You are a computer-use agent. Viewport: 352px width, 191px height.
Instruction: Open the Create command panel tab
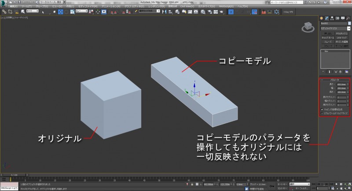322,18
